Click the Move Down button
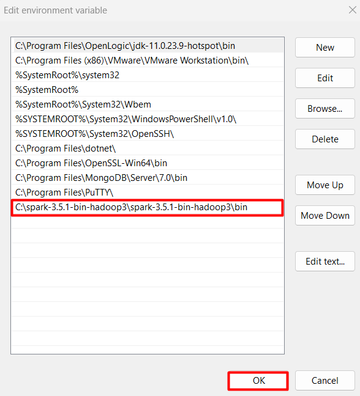 pyautogui.click(x=325, y=216)
